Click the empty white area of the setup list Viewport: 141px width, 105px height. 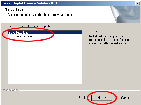(45, 61)
